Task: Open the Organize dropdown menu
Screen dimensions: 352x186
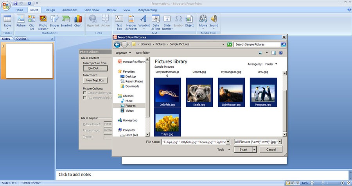Action: coord(123,53)
